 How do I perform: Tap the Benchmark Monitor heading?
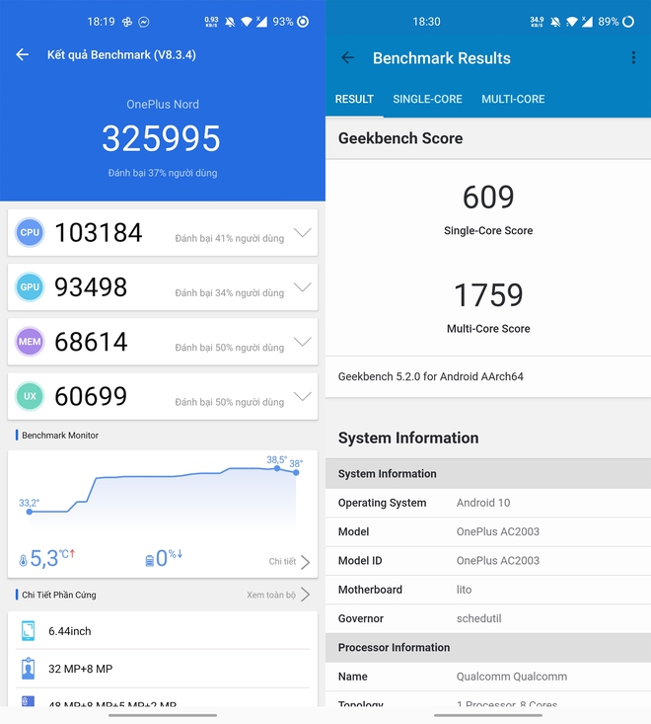60,436
